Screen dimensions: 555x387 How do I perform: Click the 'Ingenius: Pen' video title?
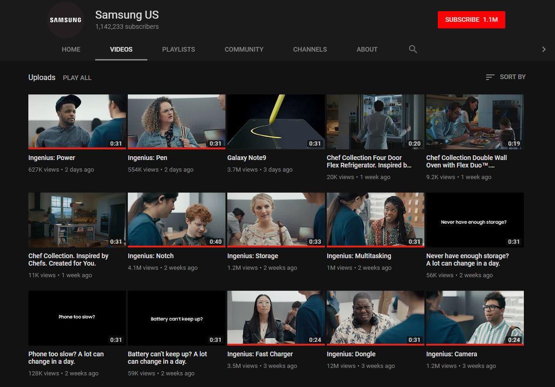(148, 158)
